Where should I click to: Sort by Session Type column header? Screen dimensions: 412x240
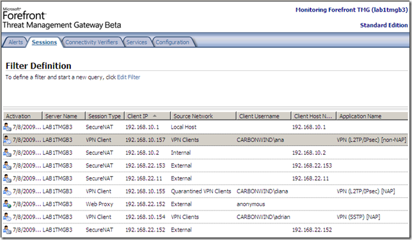coord(105,116)
